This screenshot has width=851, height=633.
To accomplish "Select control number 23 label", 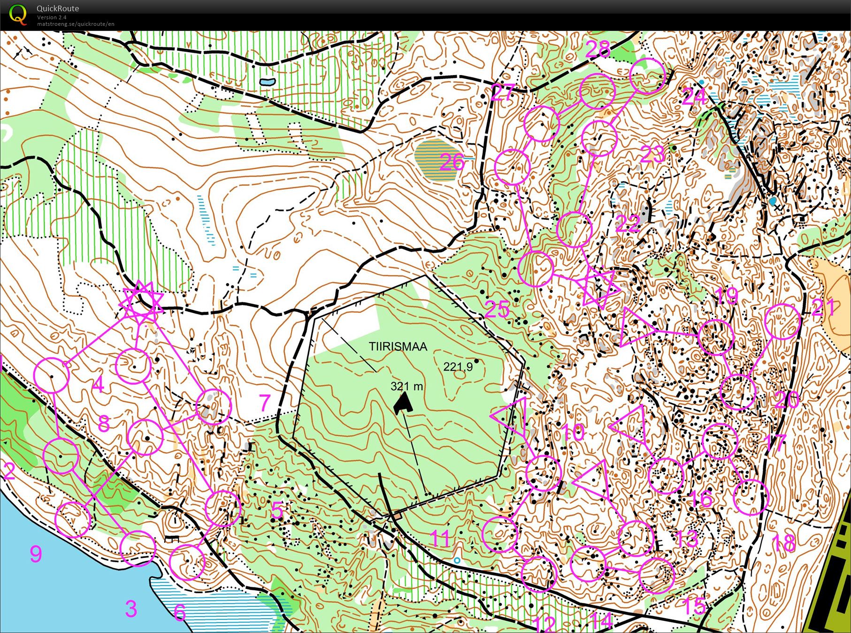I will tap(652, 154).
